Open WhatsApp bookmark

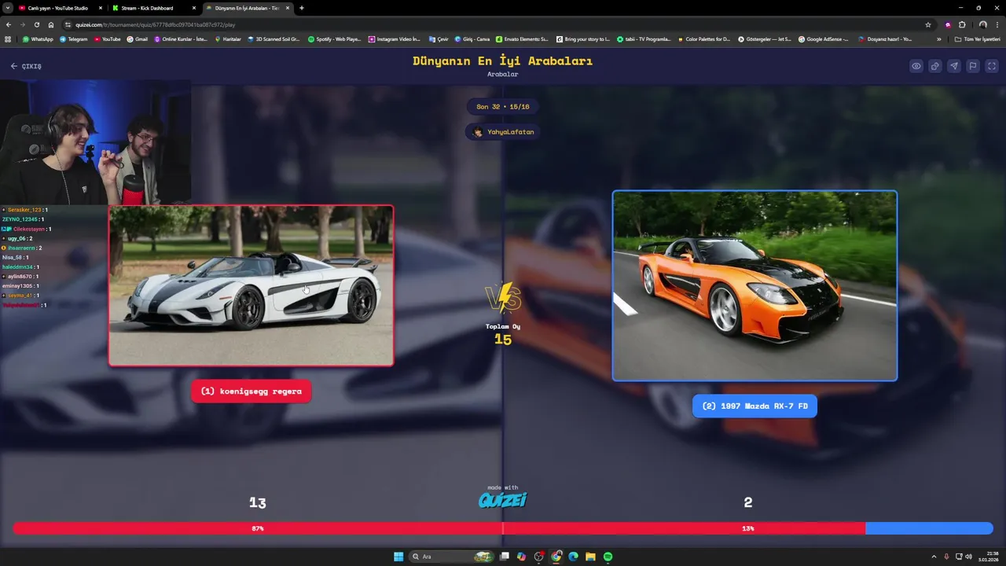38,39
